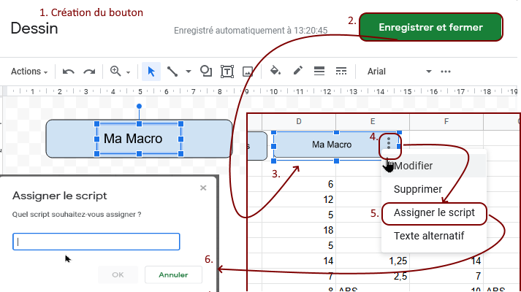The width and height of the screenshot is (521, 292).
Task: Open the toolbar More options ellipsis
Action: click(446, 72)
